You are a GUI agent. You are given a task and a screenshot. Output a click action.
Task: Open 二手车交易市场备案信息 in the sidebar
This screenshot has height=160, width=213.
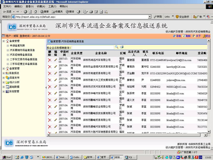23,59
